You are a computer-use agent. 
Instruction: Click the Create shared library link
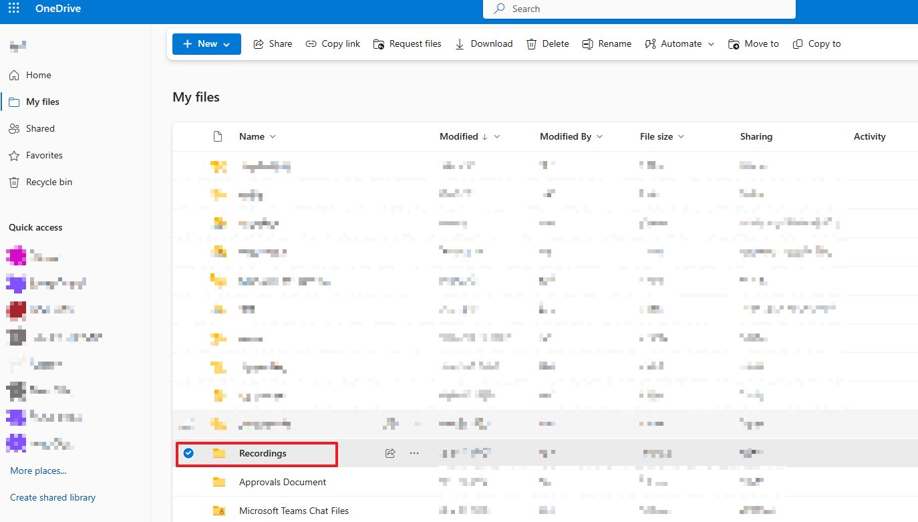point(52,497)
